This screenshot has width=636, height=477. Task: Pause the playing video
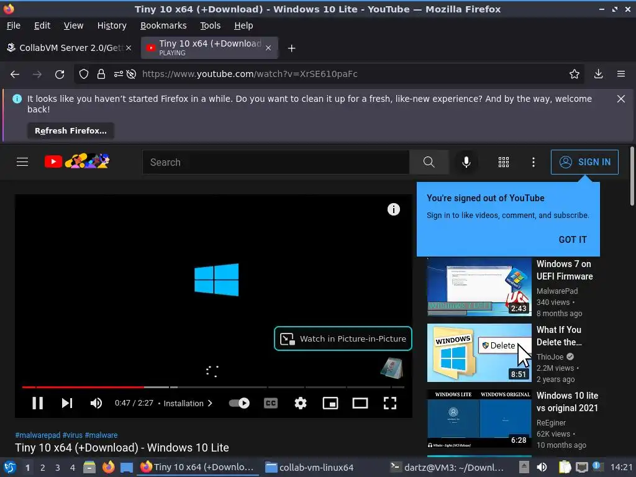(x=38, y=403)
